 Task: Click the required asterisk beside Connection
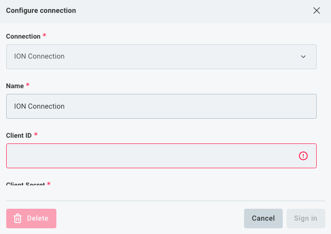45,36
